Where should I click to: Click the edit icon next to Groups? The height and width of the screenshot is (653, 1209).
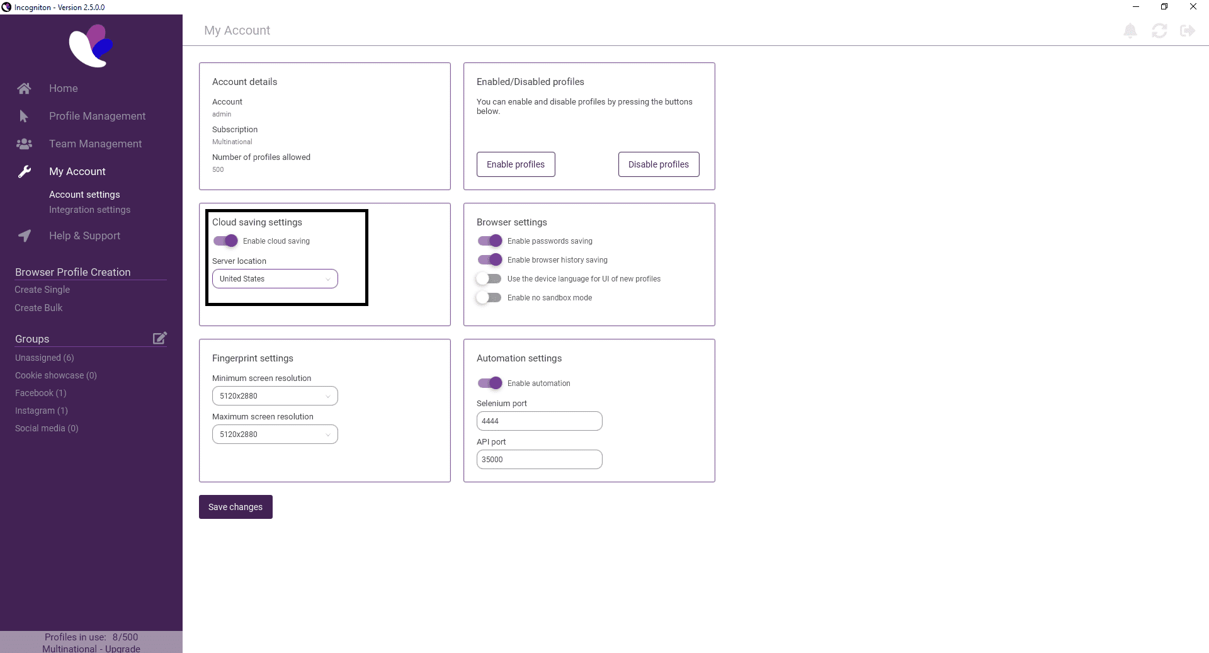point(159,338)
